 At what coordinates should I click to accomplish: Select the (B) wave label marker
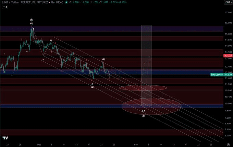[103, 59]
